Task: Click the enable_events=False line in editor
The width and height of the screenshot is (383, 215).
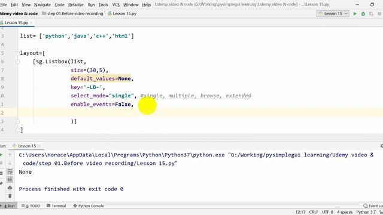Action: 102,105
